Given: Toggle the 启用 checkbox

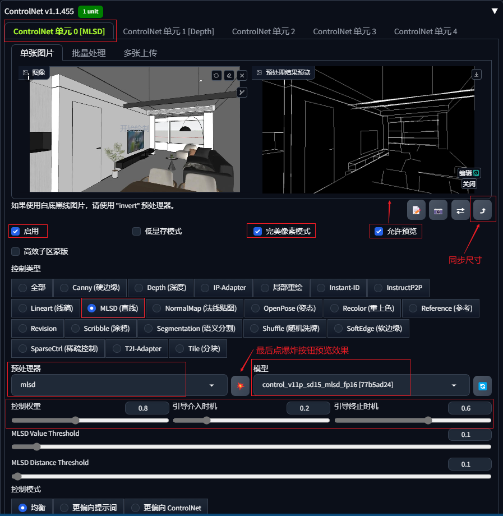Looking at the screenshot, I should point(16,231).
